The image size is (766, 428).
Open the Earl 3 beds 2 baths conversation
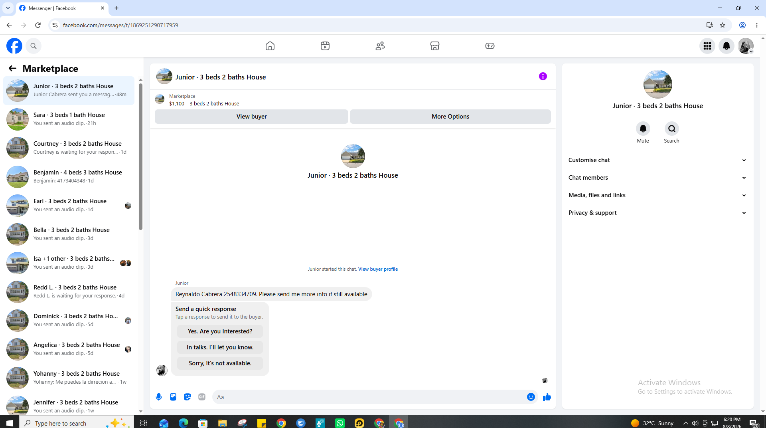[69, 205]
